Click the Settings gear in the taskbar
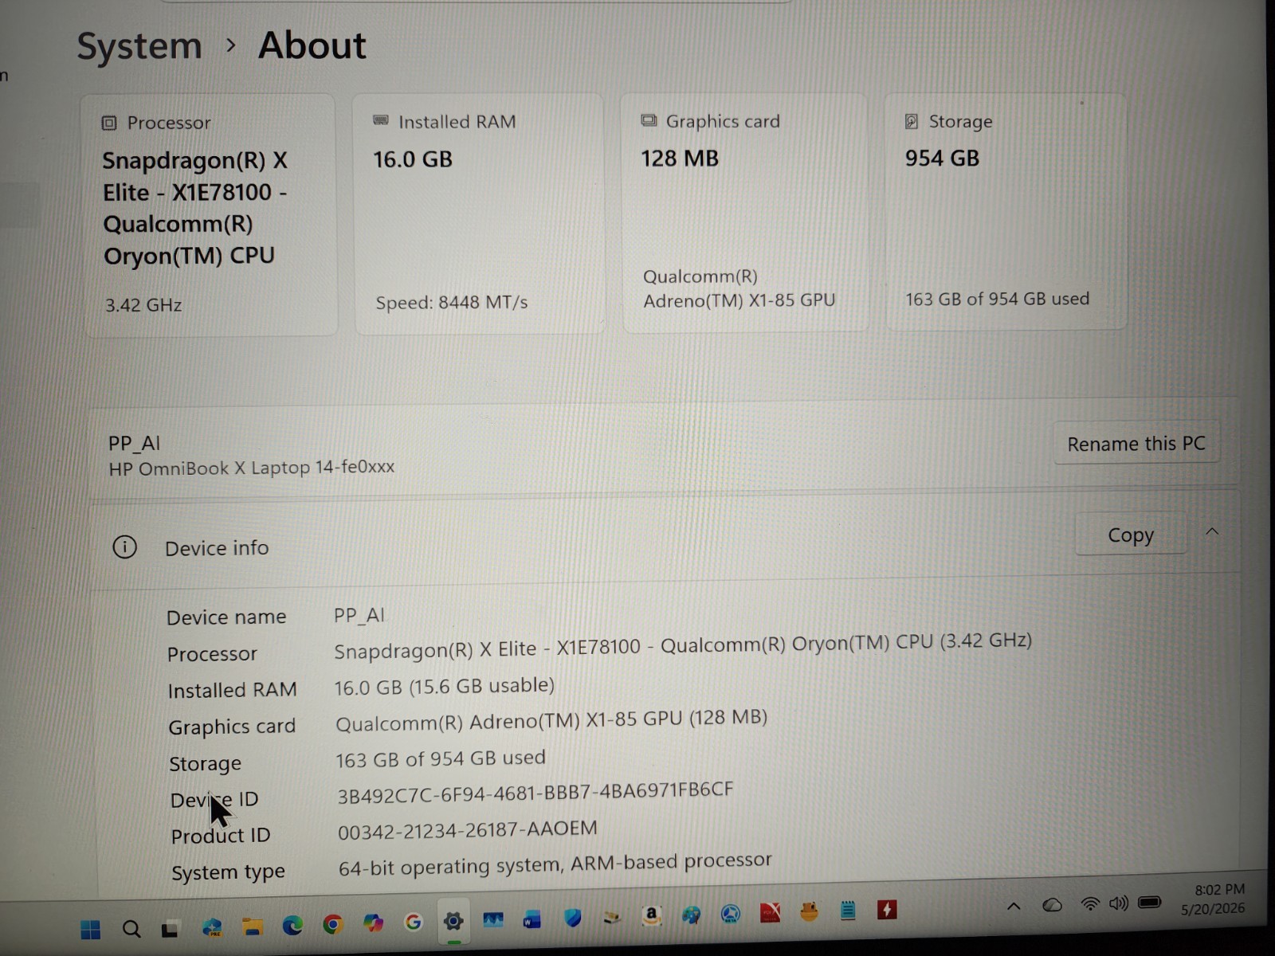Screen dimensions: 1275x956 point(453,922)
